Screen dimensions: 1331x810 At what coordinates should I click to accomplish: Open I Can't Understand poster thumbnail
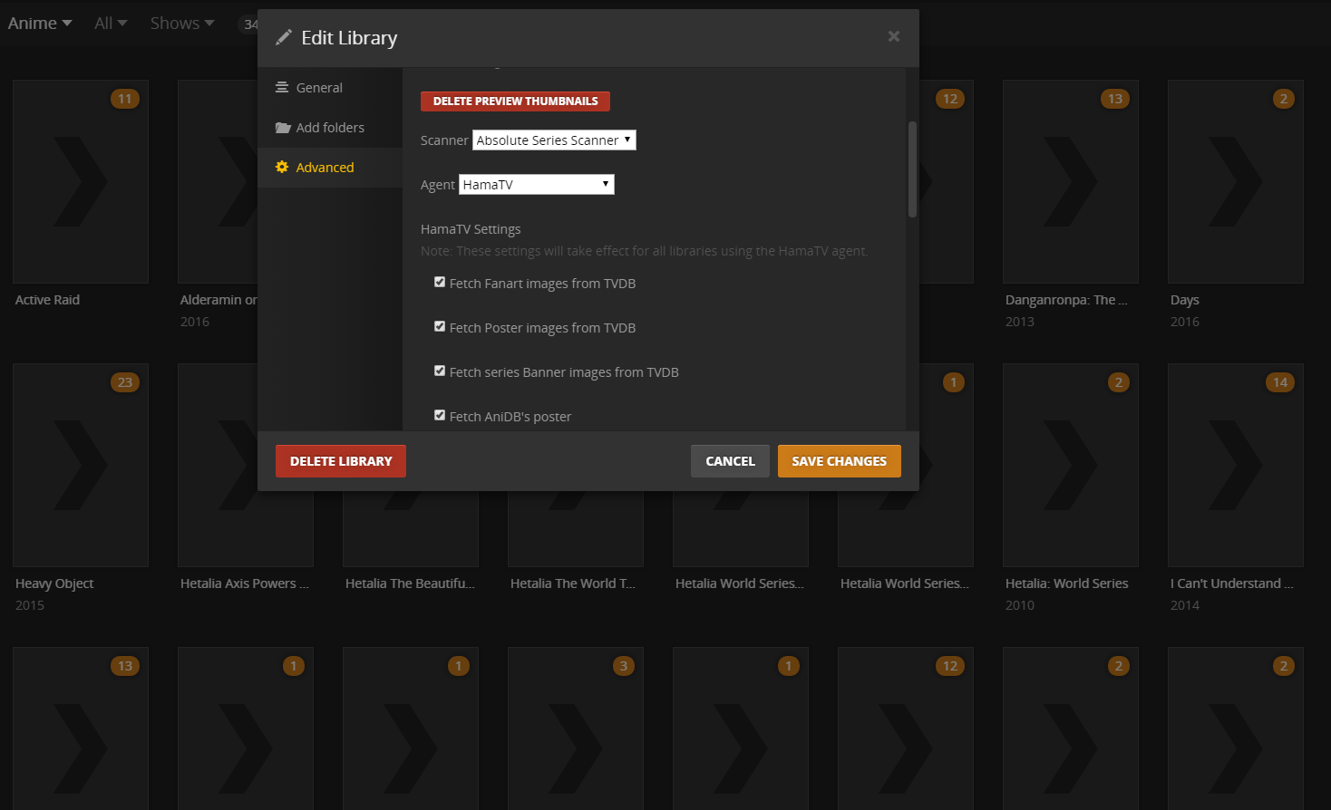pos(1236,465)
